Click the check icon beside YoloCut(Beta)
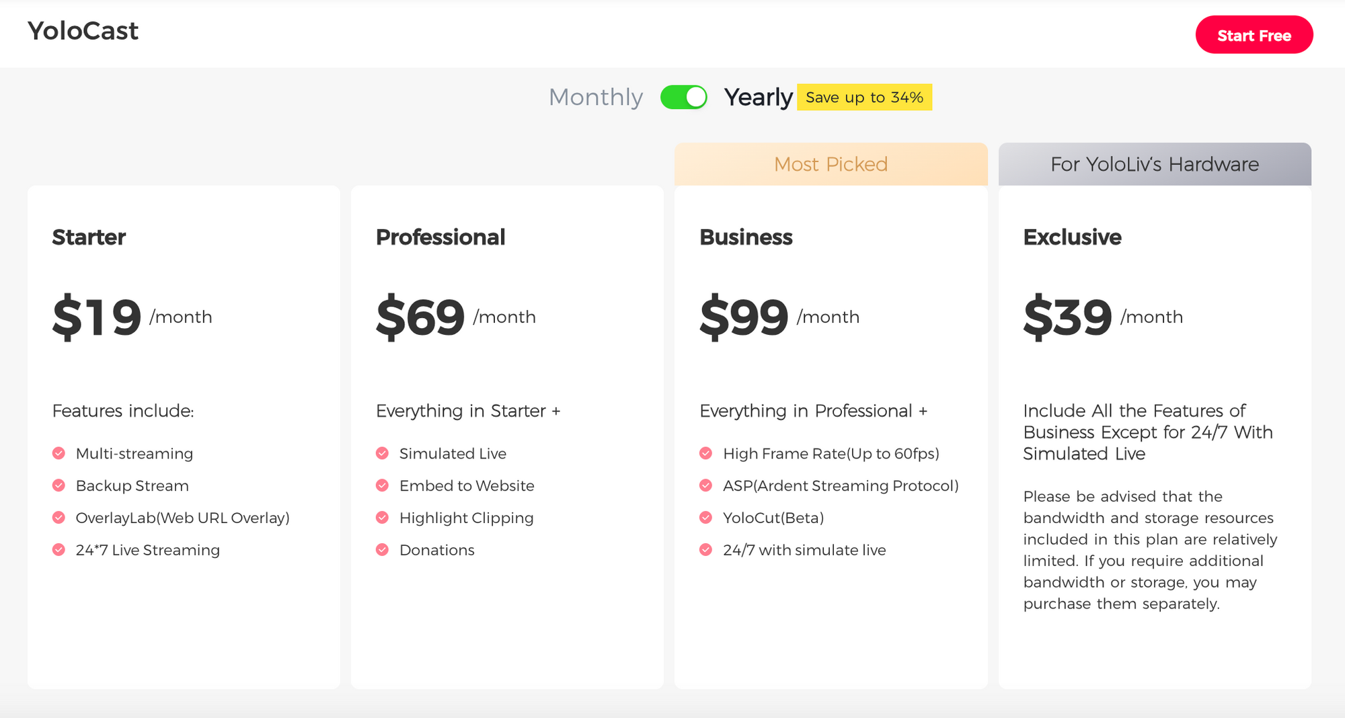 pyautogui.click(x=705, y=518)
